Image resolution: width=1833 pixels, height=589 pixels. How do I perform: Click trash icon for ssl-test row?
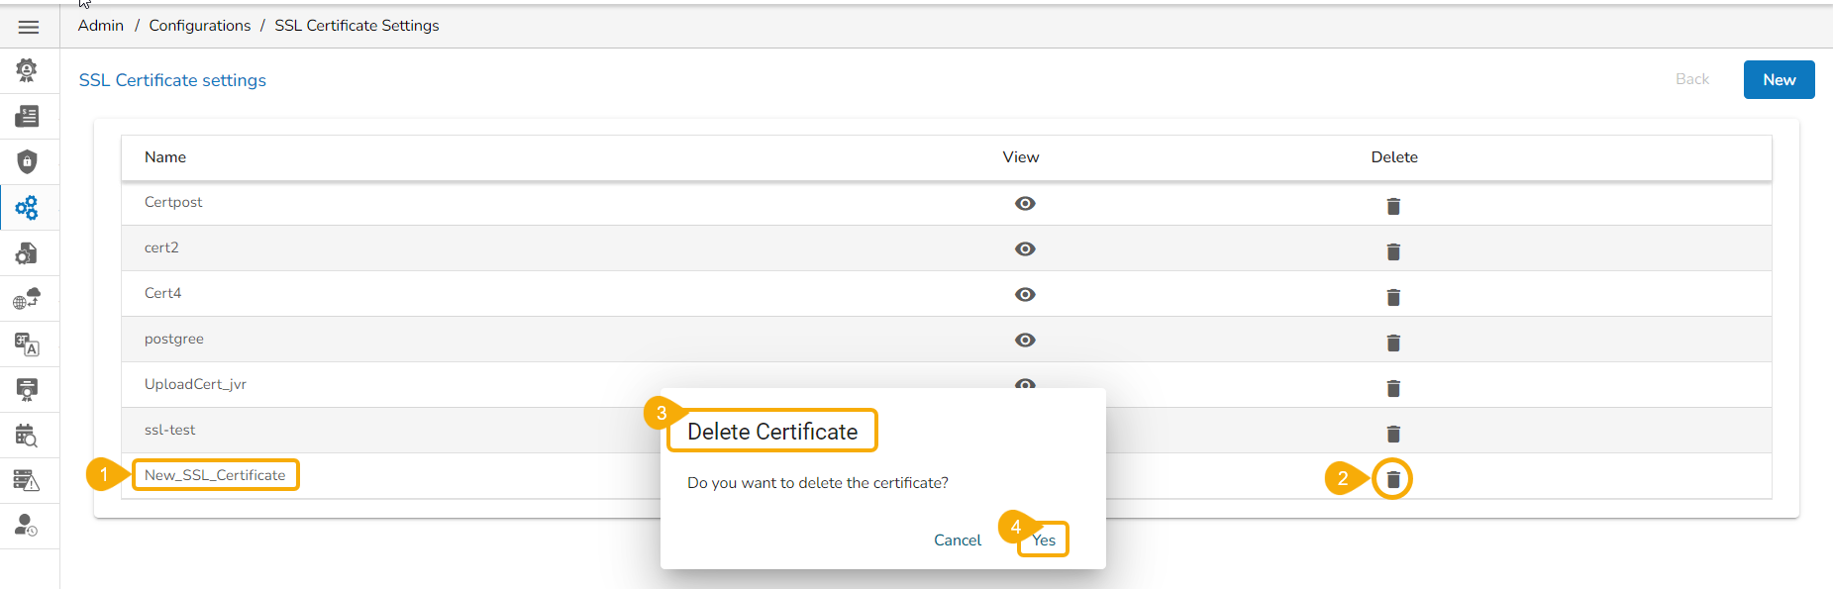[x=1393, y=434]
